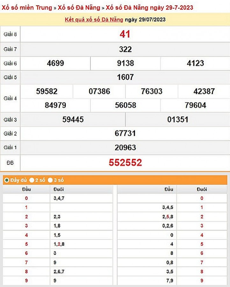Follow the 'Kết quả xổ số Đà Nẵng' link
Viewport: 230px width, 287px height.
coord(94,20)
